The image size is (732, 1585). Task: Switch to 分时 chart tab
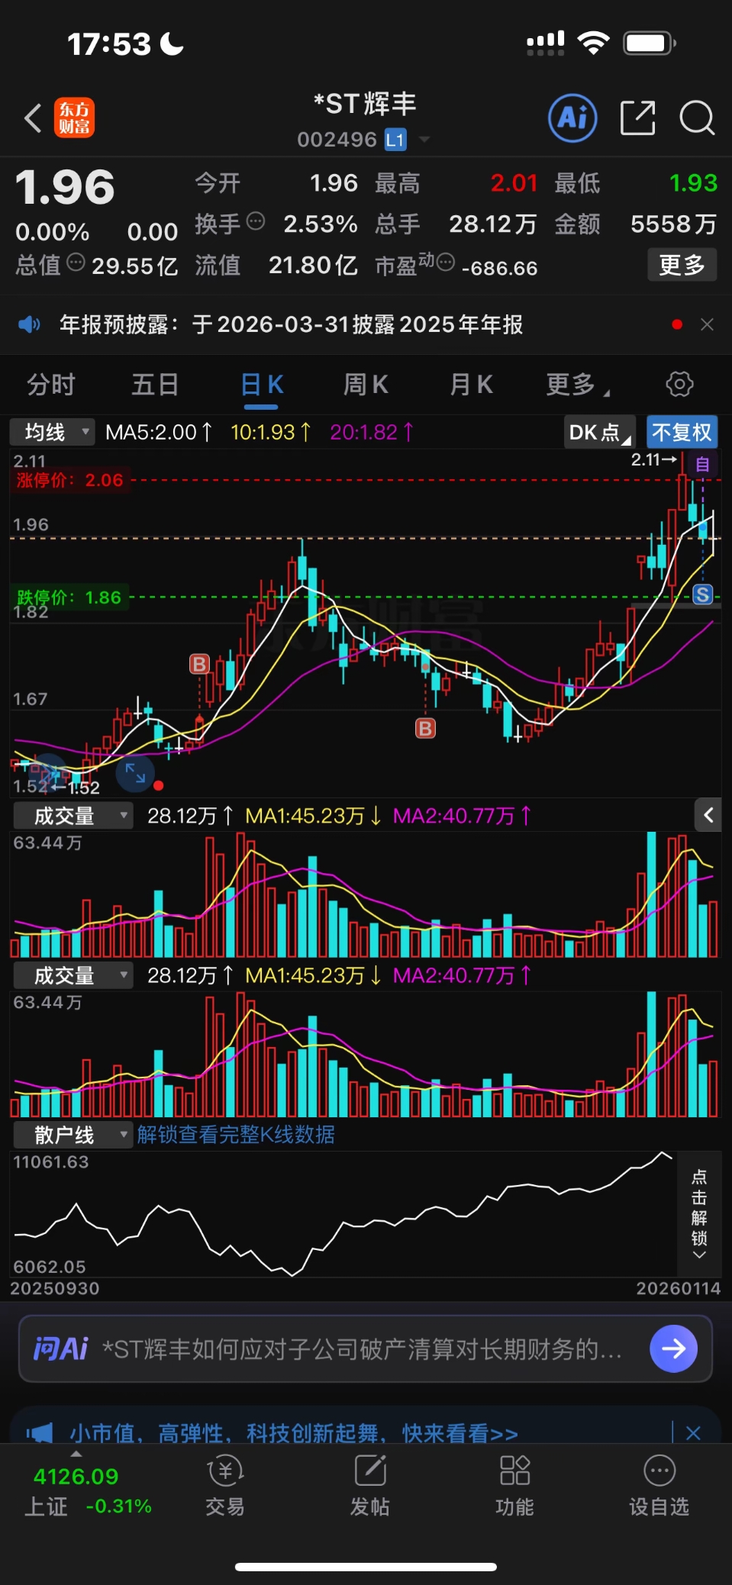click(x=51, y=385)
